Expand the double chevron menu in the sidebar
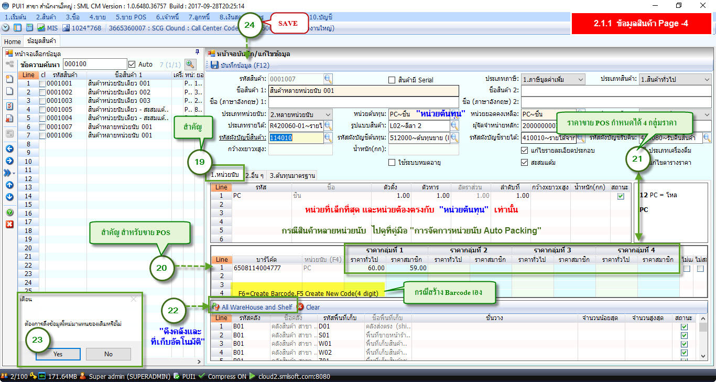The image size is (716, 382). [x=9, y=173]
